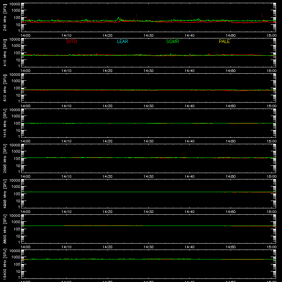Click 14:10 label under the 245 MHz panel

66,36
